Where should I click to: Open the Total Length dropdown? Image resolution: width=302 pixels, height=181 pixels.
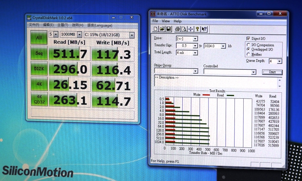tap(195, 53)
